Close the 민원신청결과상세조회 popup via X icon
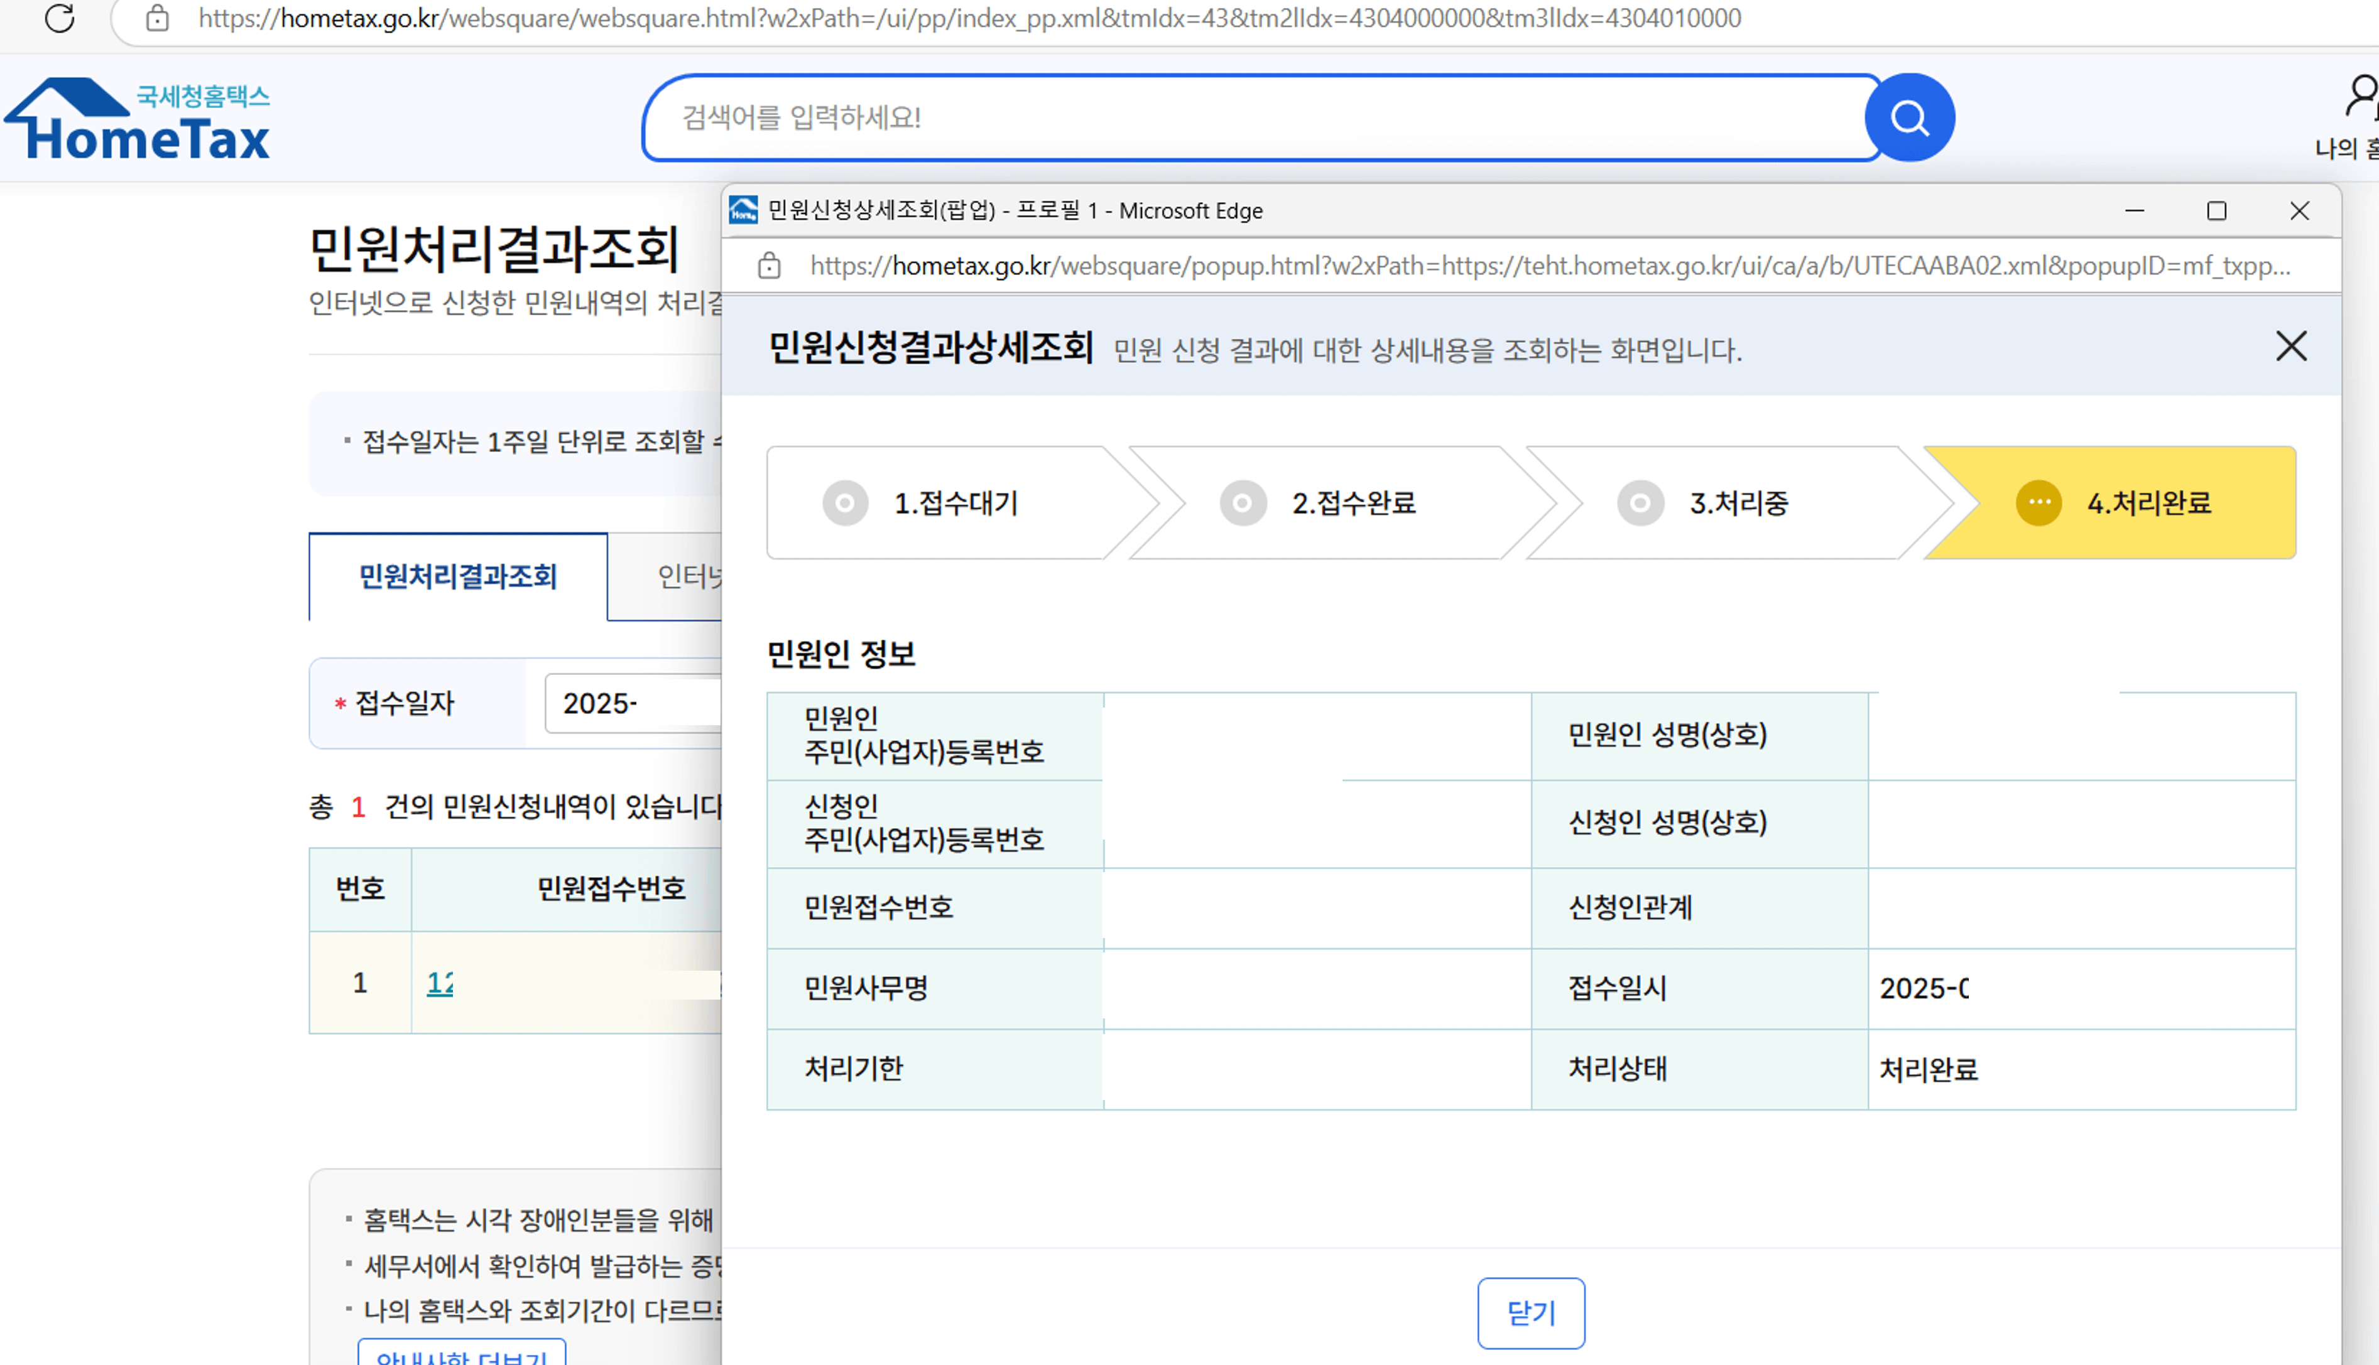 (2291, 346)
